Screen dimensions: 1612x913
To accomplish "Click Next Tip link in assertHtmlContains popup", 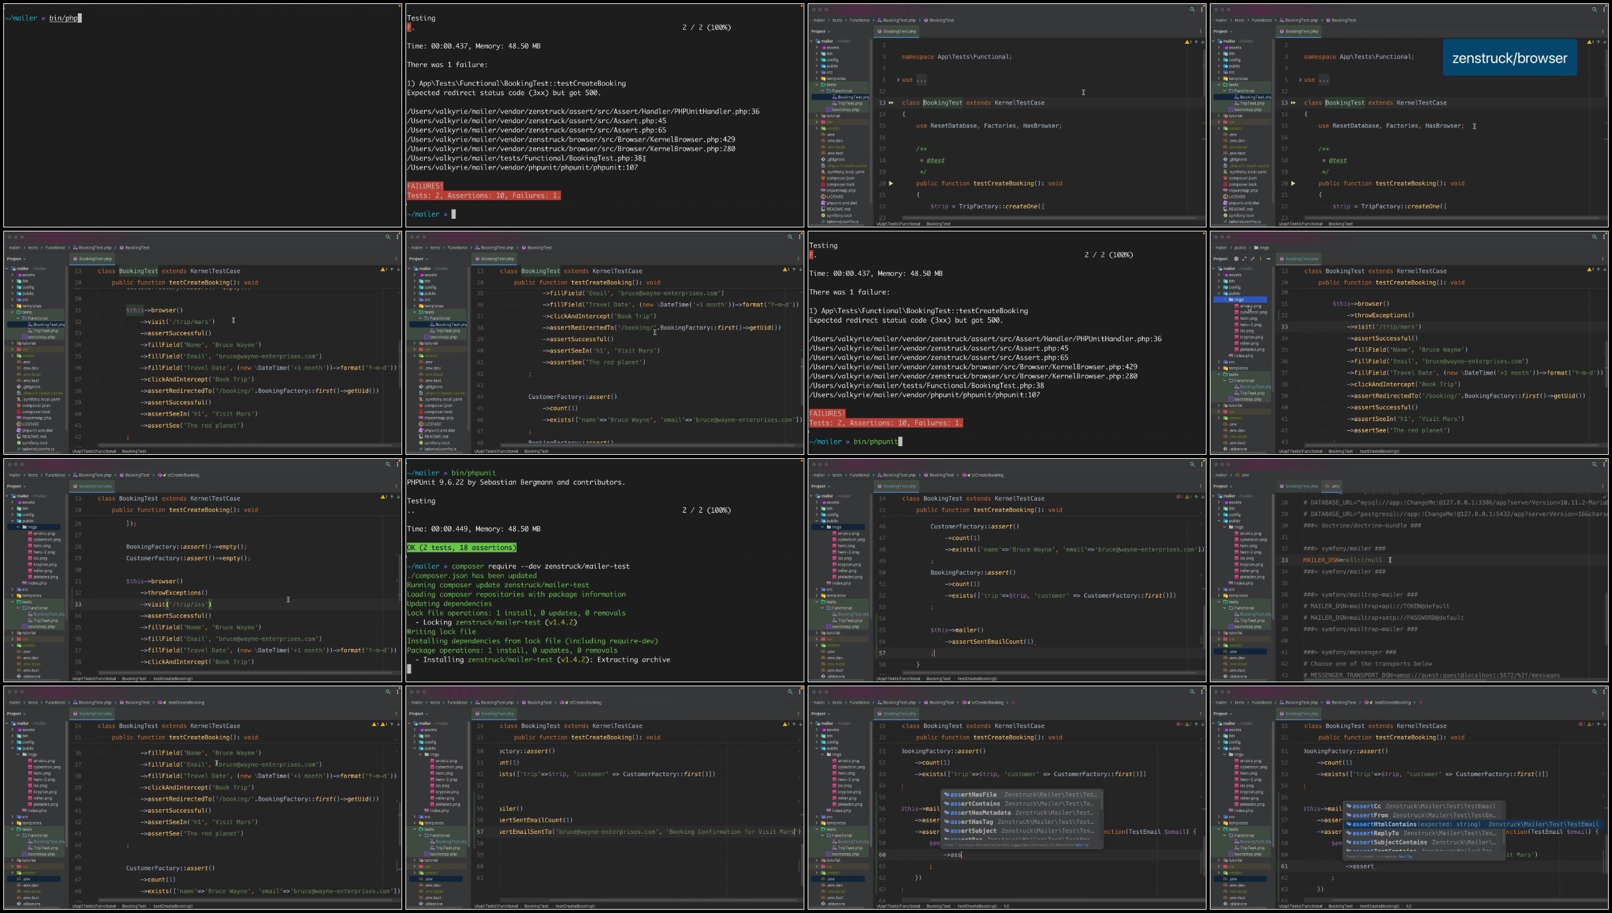I will point(1405,856).
